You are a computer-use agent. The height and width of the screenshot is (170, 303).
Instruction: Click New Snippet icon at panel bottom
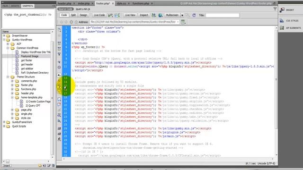coord(44,166)
